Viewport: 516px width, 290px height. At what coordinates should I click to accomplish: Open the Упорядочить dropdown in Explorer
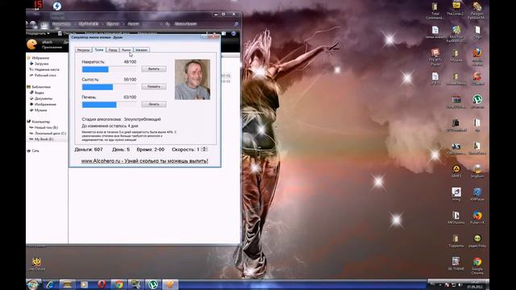click(x=38, y=34)
